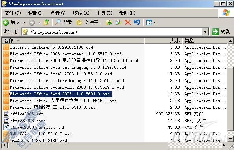Open the 工具(T) menu
The height and width of the screenshot is (150, 234).
104,13
